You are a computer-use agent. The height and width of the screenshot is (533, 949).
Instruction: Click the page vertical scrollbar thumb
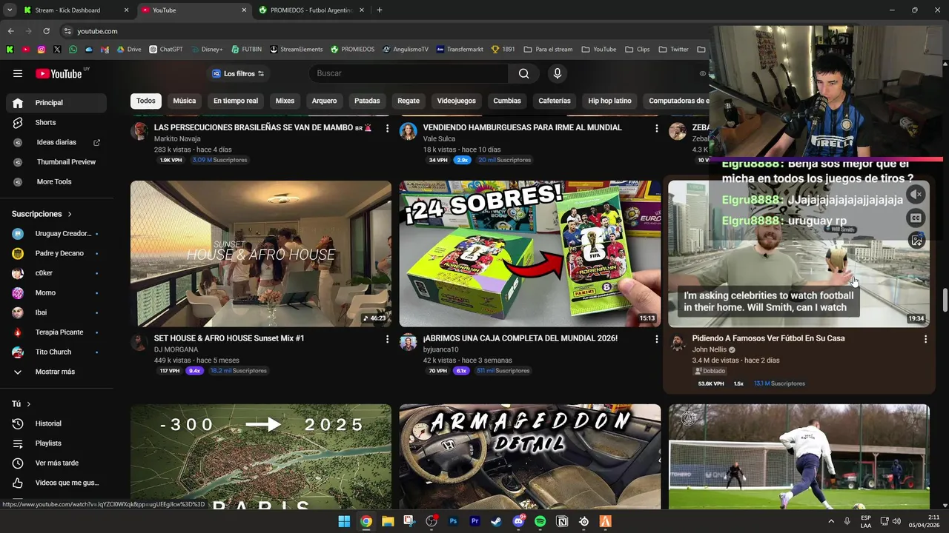click(x=945, y=300)
